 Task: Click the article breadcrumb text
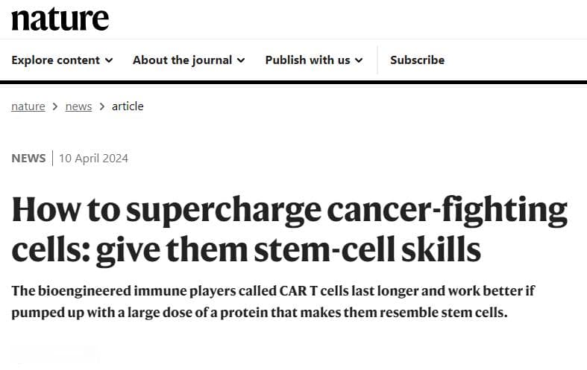click(128, 106)
